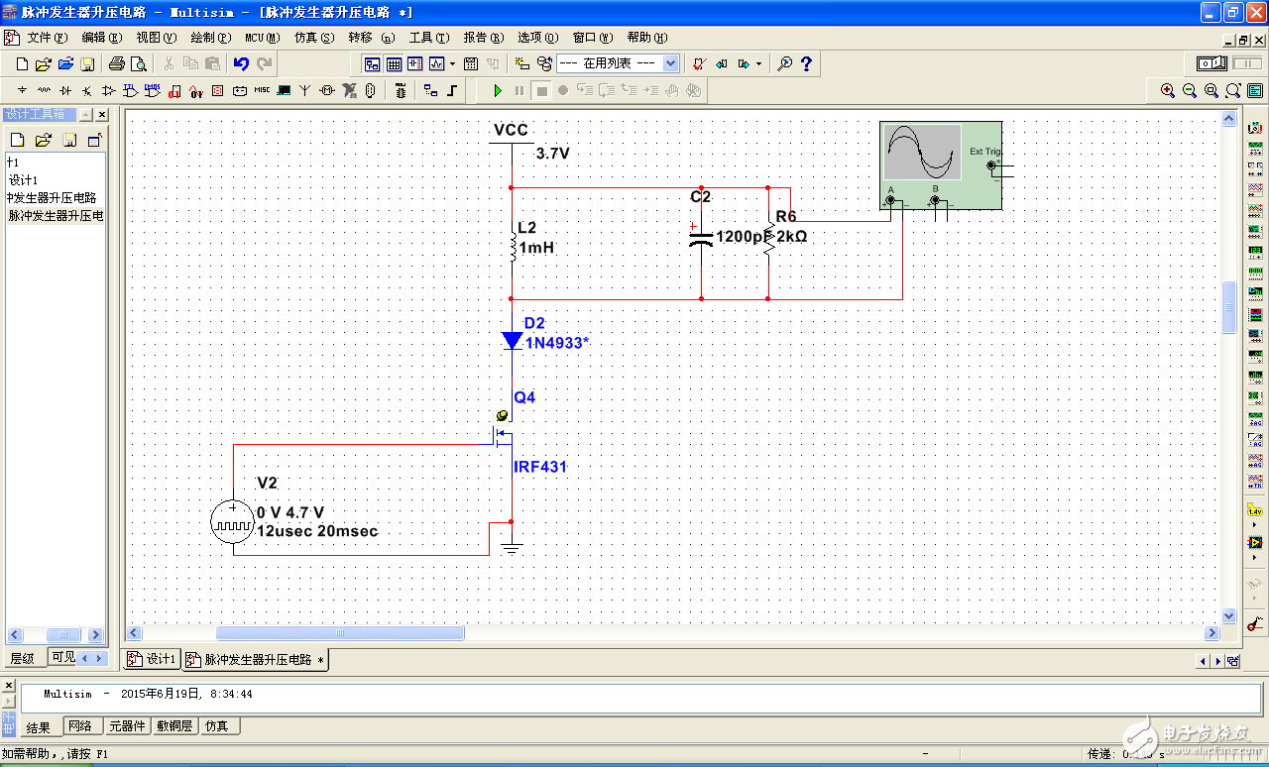This screenshot has height=767, width=1269.
Task: Zoom out of the schematic
Action: click(x=1190, y=90)
